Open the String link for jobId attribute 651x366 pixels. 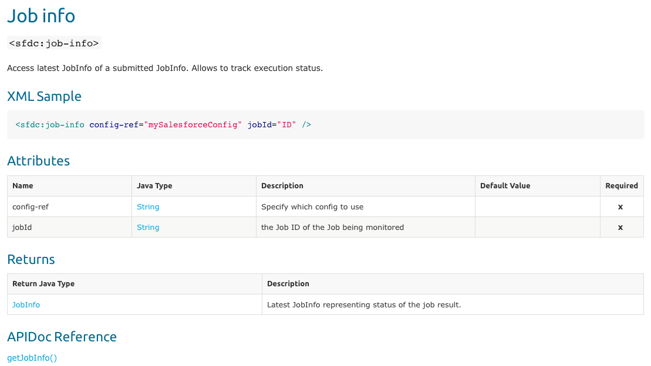point(148,227)
